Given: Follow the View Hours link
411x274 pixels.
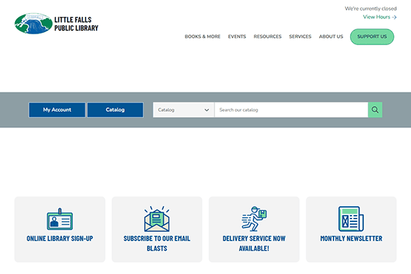Looking at the screenshot, I should [379, 17].
